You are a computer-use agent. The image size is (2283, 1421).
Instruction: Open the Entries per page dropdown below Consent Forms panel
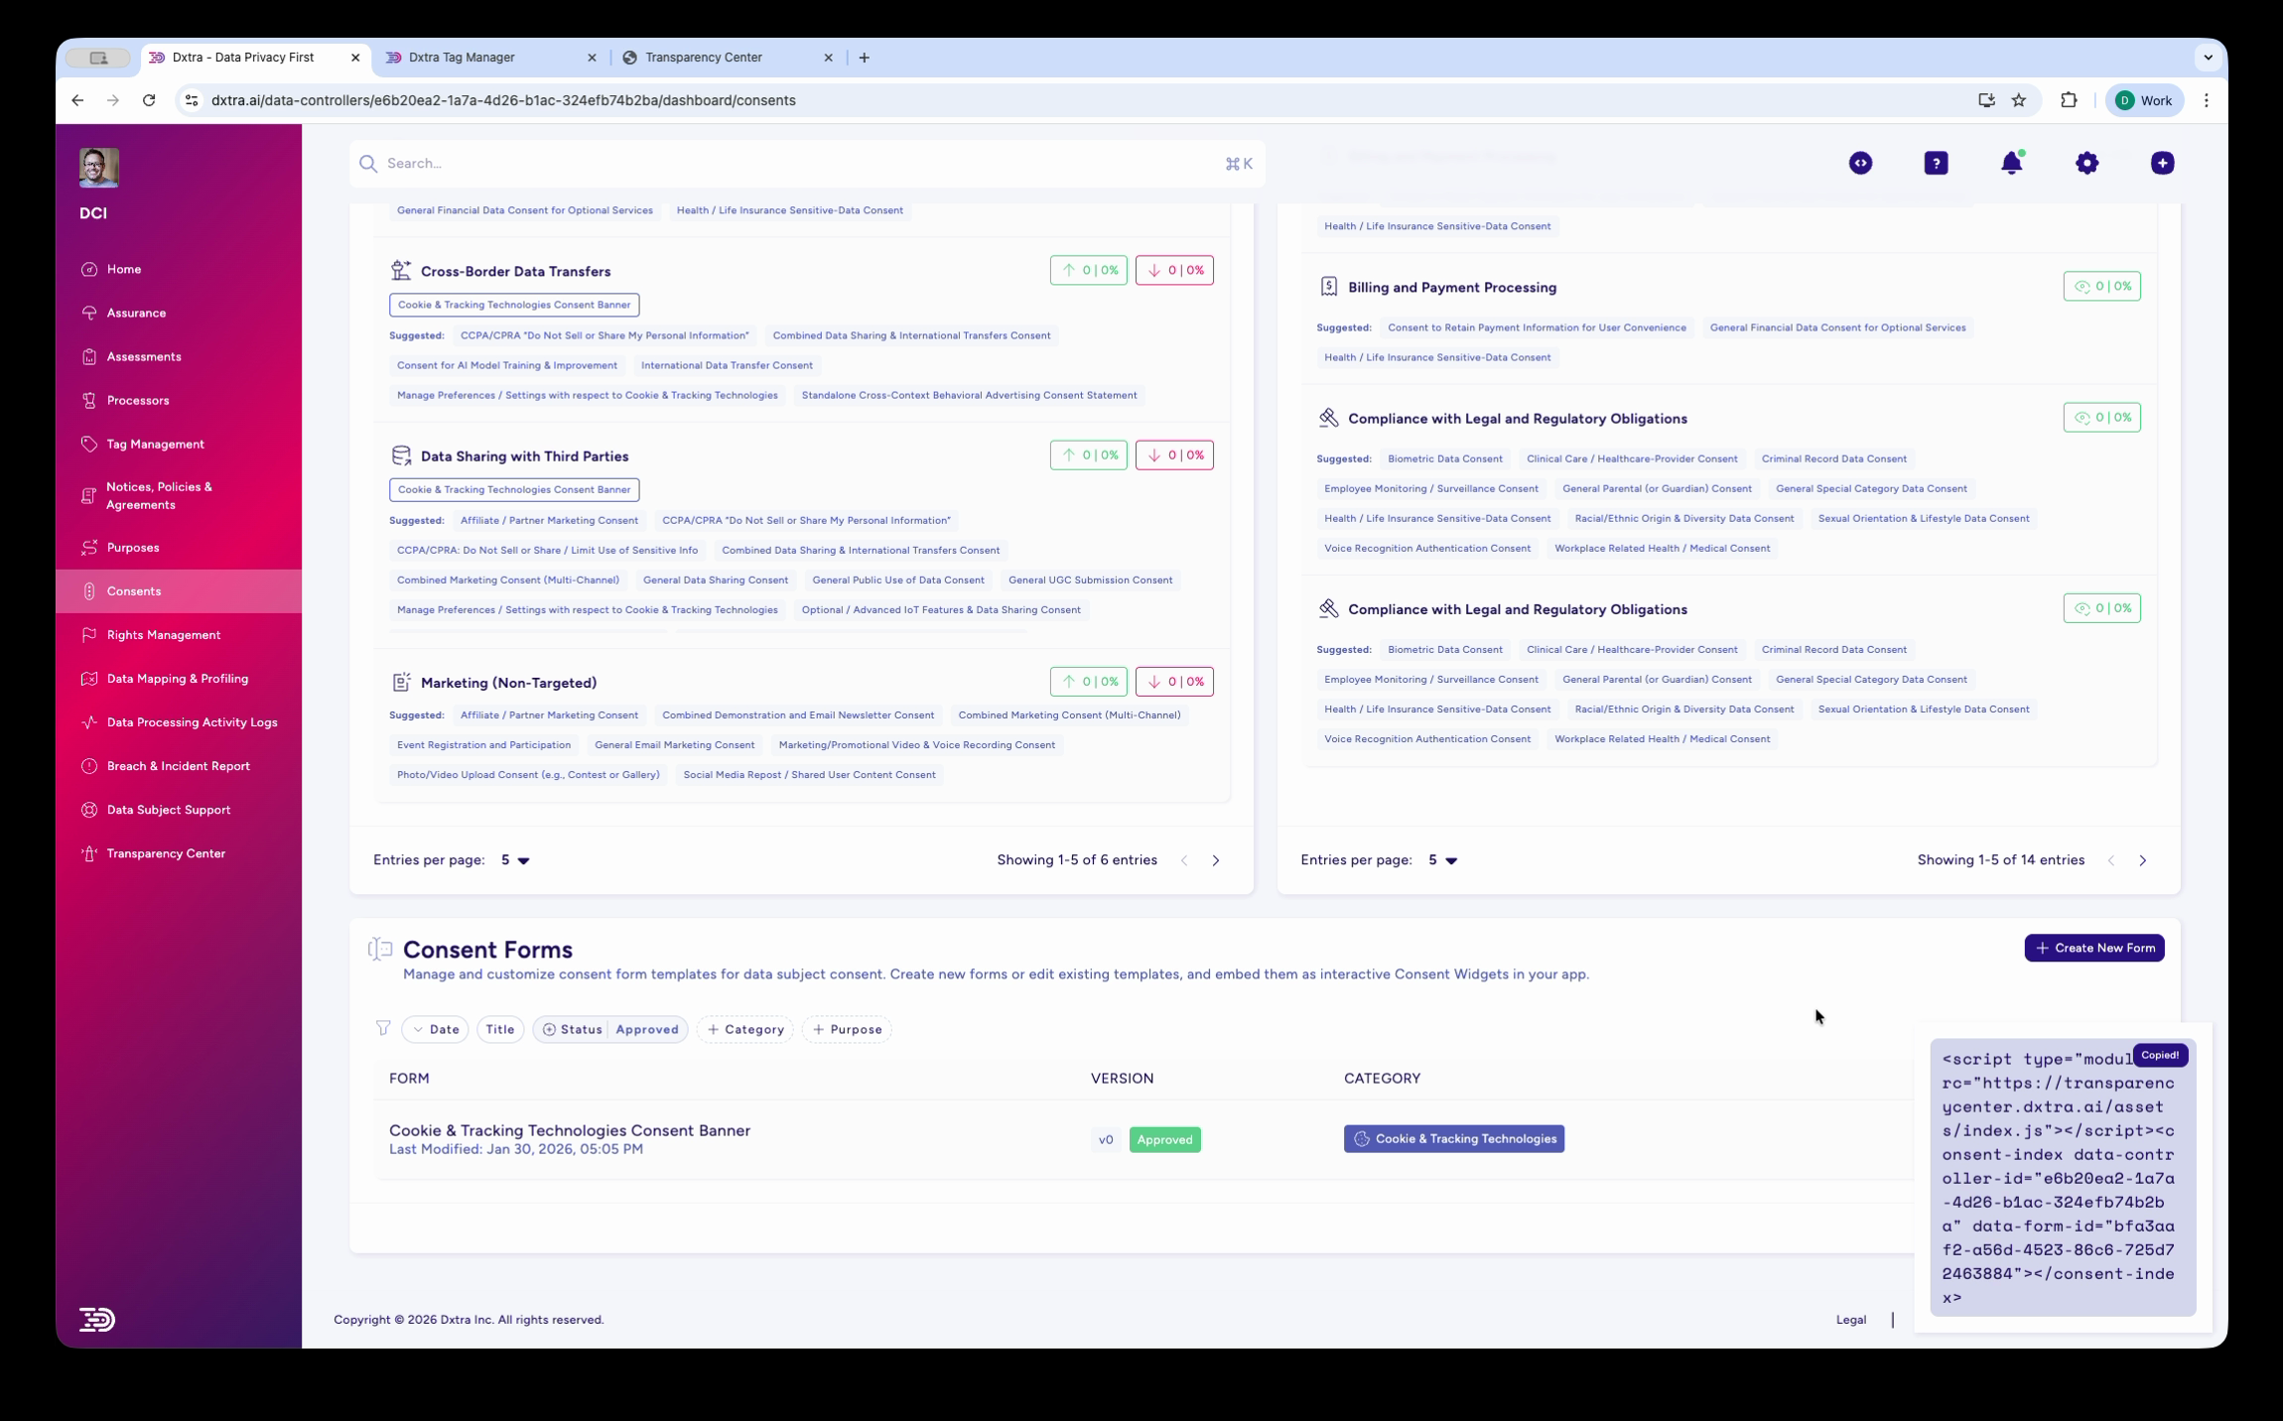click(516, 860)
